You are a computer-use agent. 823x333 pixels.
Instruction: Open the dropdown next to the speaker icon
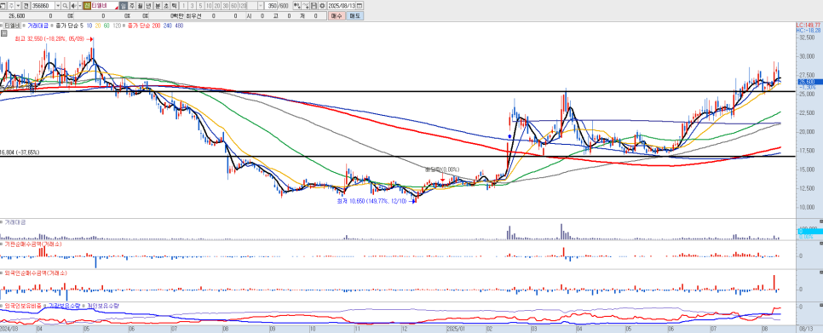pos(80,5)
